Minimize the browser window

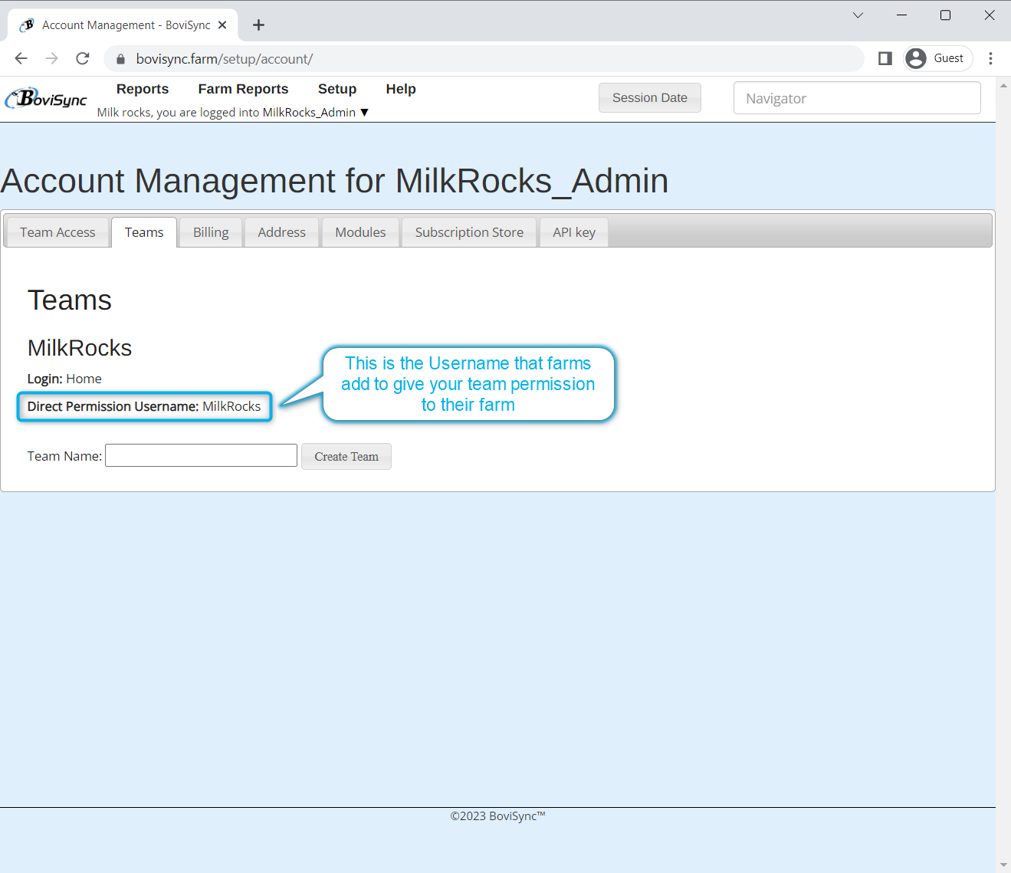pos(901,15)
